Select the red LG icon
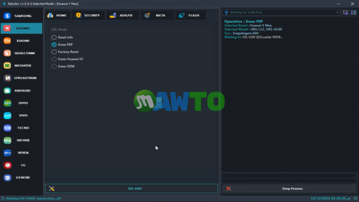The height and width of the screenshot is (202, 359). (x=7, y=165)
